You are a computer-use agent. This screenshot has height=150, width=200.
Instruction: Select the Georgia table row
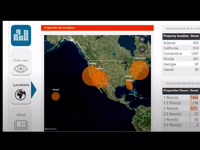coord(181,64)
